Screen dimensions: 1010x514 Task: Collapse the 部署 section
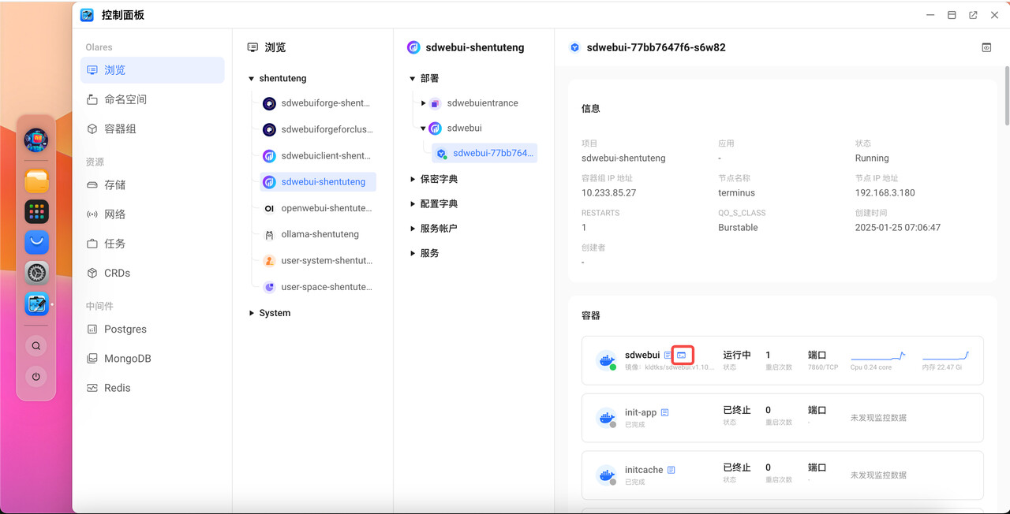coord(413,79)
